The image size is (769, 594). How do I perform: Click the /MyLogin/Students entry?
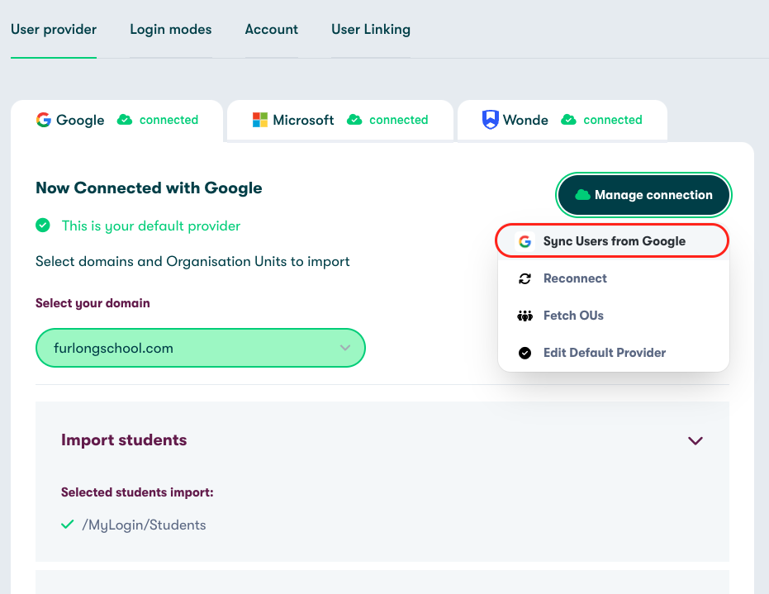[x=144, y=525]
